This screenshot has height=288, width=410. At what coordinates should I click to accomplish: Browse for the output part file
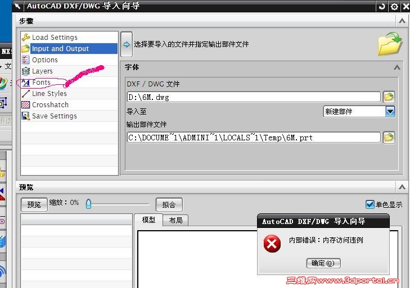[x=389, y=138]
